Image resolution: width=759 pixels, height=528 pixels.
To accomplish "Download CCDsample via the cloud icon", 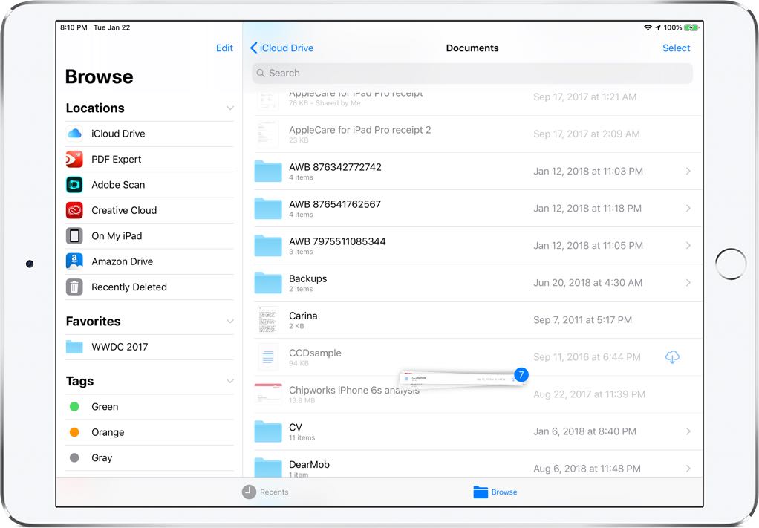I will pyautogui.click(x=672, y=357).
